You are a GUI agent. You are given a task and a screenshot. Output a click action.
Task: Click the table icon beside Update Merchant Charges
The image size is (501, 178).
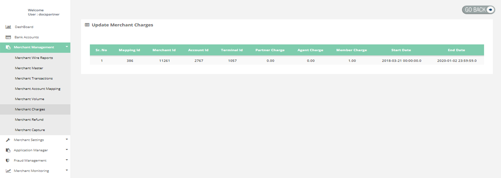pyautogui.click(x=87, y=25)
